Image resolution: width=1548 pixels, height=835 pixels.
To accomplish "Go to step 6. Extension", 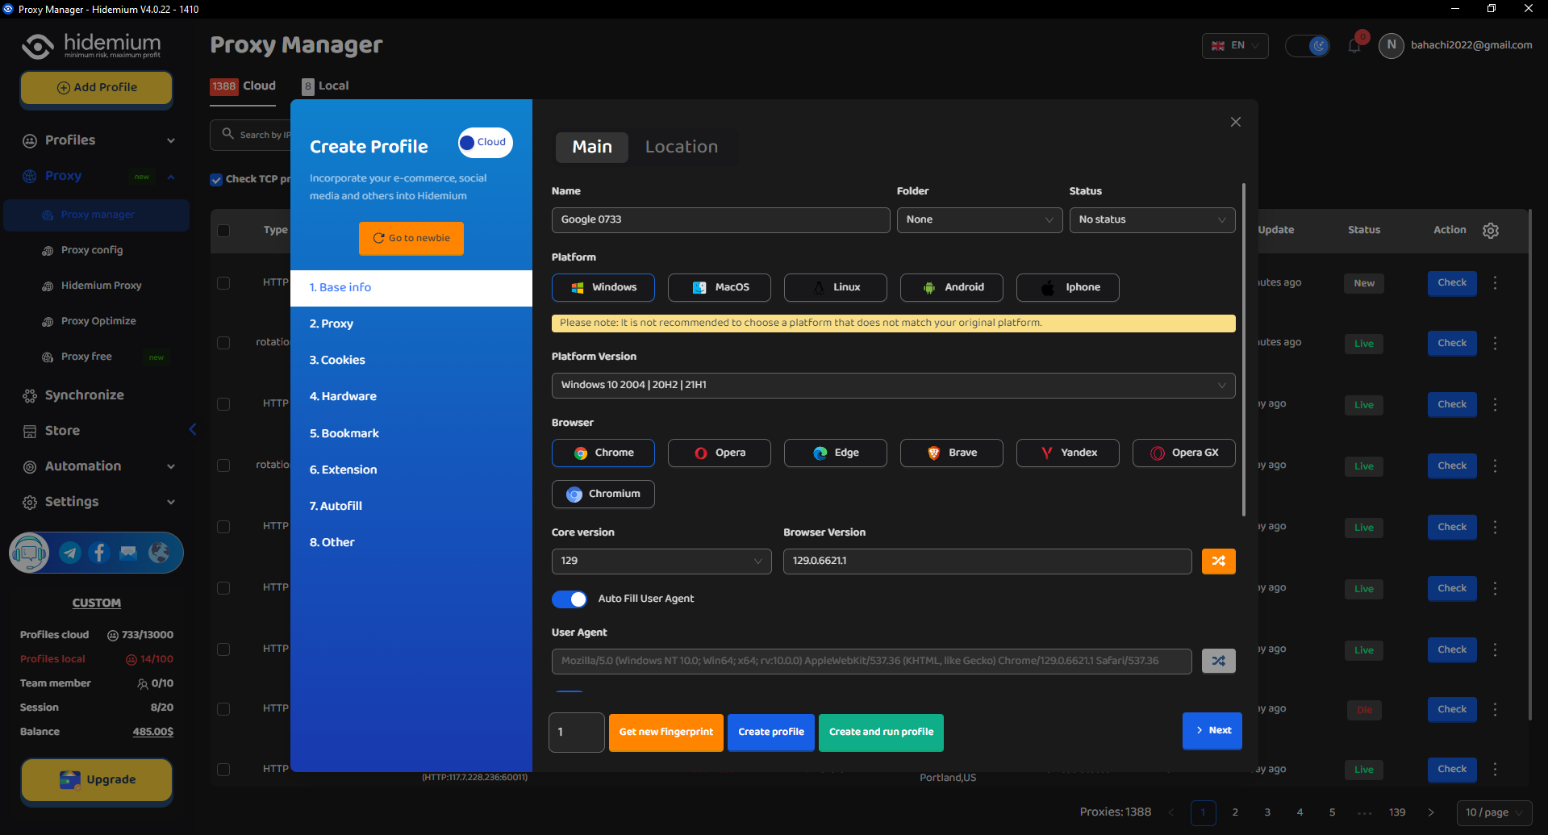I will (x=411, y=470).
